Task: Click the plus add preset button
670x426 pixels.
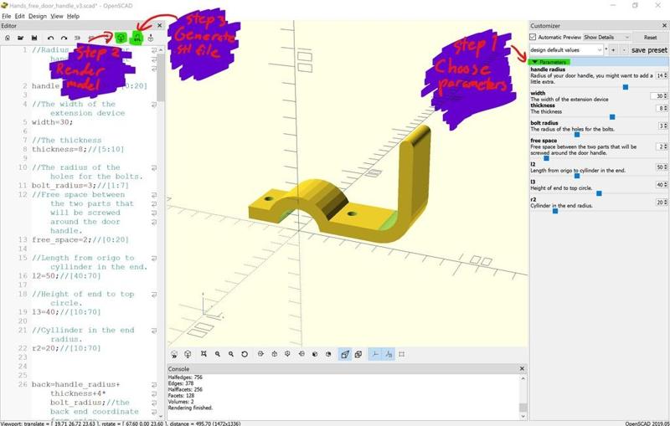Action: (x=613, y=50)
